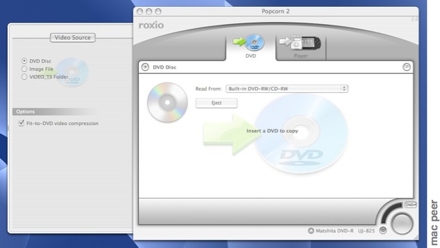Viewport: 440px width, 248px height.
Task: Switch to the Player tab
Action: point(300,47)
